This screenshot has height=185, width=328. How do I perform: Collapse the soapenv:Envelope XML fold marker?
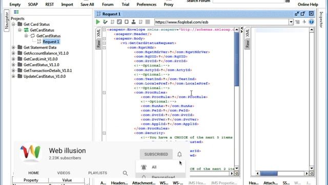pos(104,30)
